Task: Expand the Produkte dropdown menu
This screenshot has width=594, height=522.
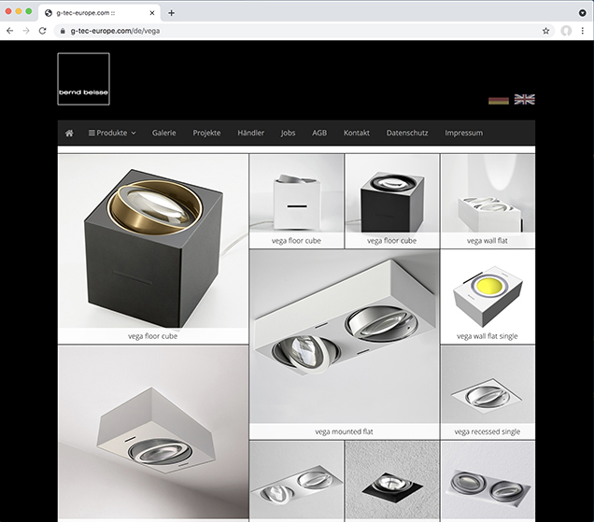Action: pyautogui.click(x=112, y=133)
